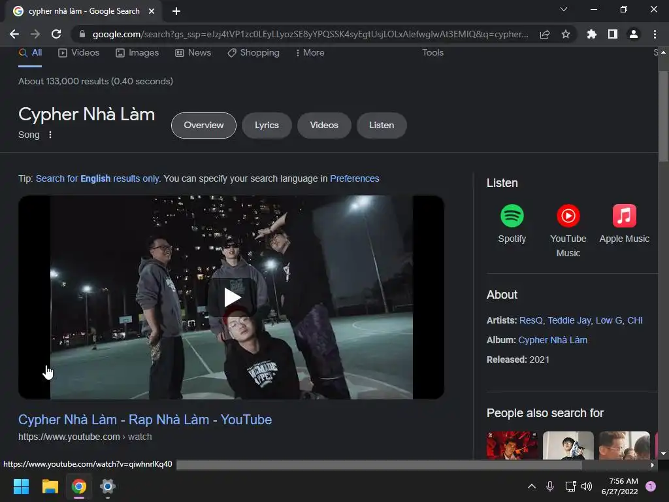Open first People also search for thumbnail
This screenshot has width=669, height=502.
tap(512, 445)
